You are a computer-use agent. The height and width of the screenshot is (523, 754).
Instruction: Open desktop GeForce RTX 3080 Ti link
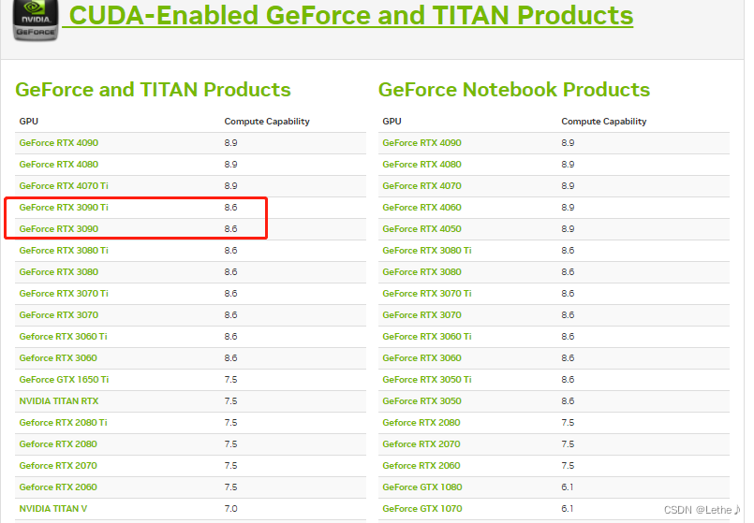tap(64, 251)
